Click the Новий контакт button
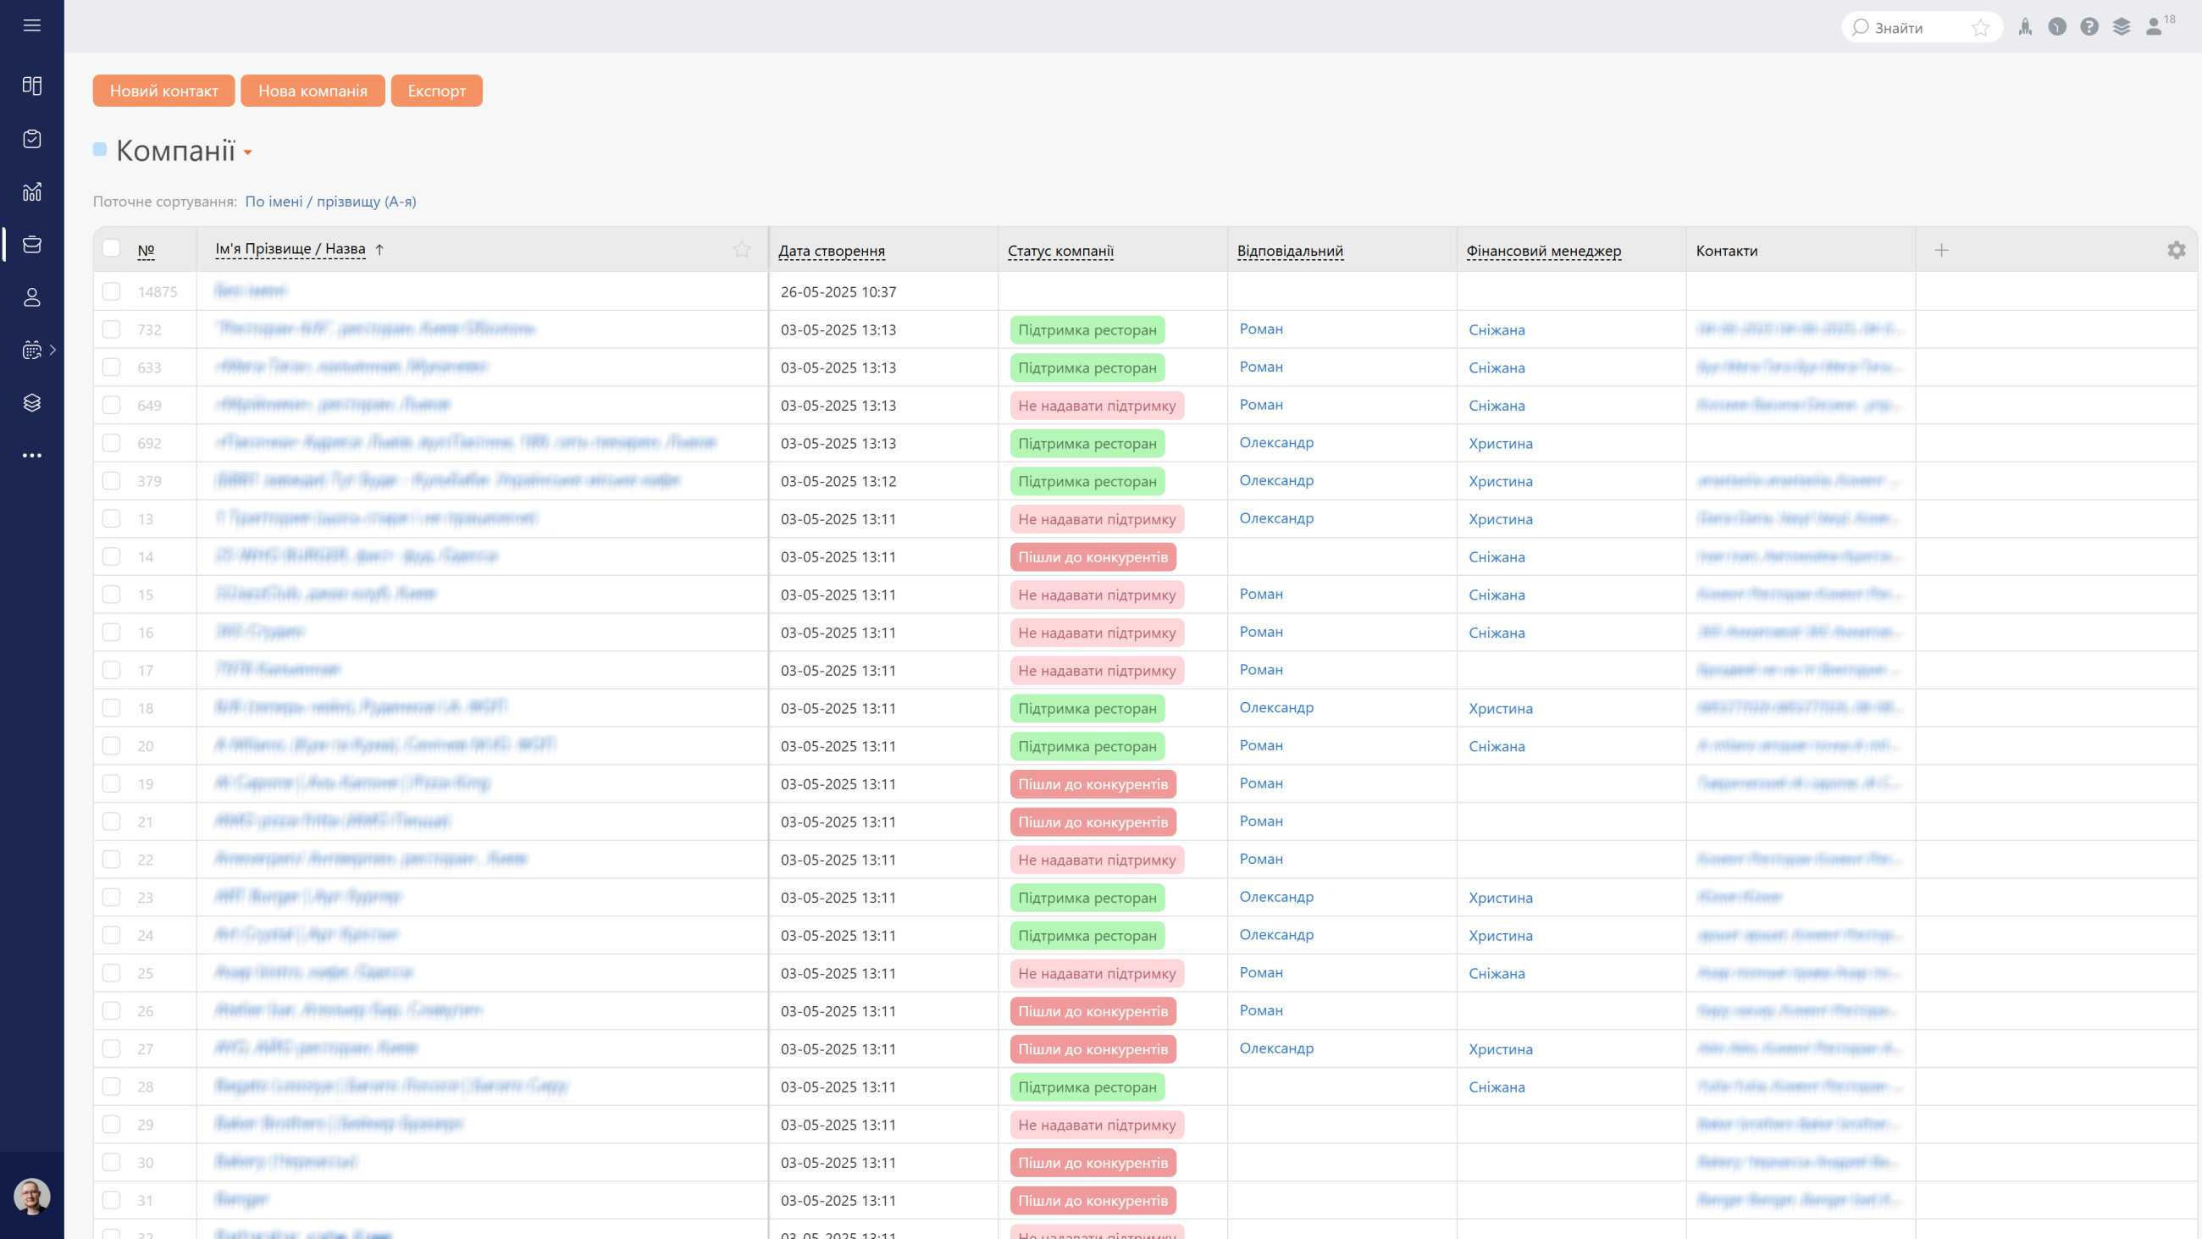The image size is (2202, 1239). [164, 91]
